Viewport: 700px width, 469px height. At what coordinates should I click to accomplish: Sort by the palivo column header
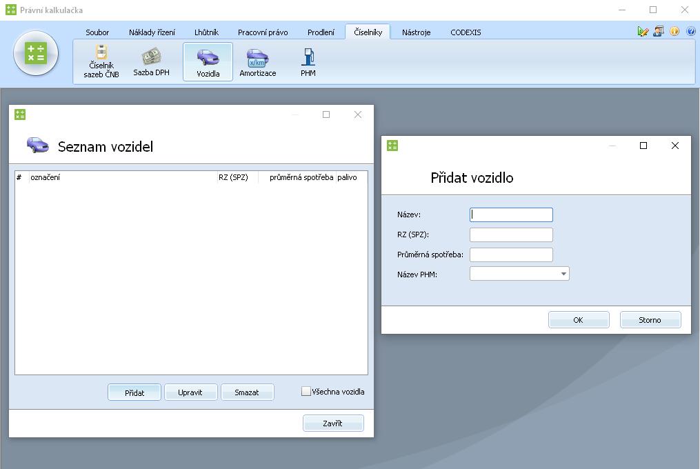351,177
